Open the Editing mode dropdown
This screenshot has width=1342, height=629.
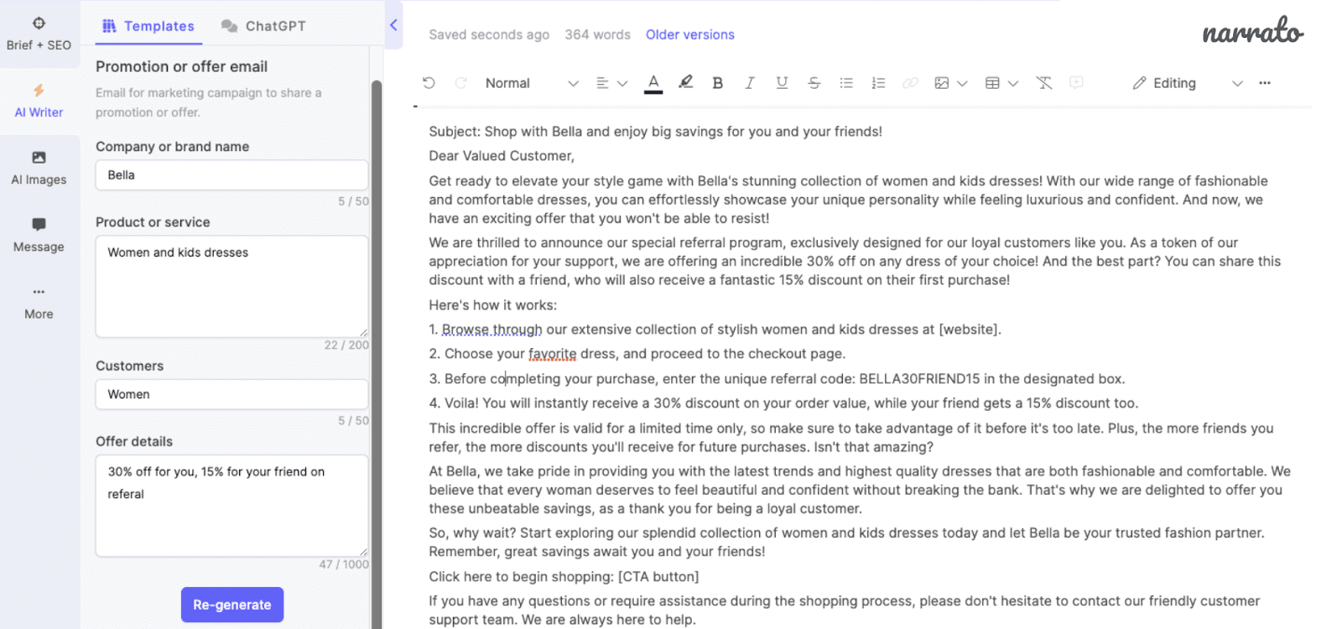pyautogui.click(x=1187, y=83)
